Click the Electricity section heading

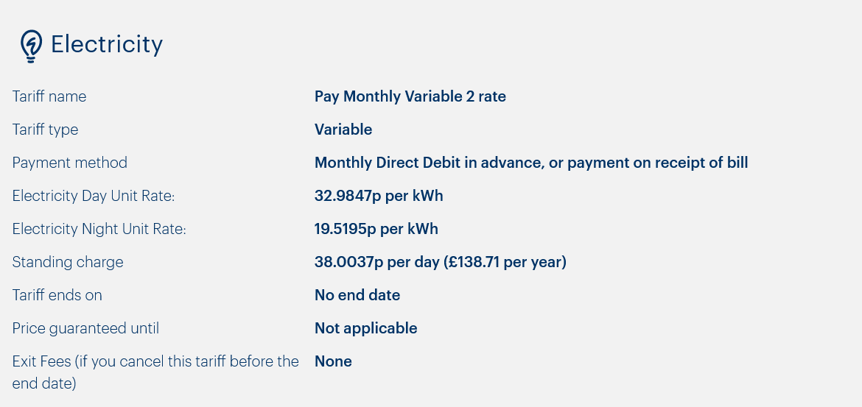[x=107, y=44]
